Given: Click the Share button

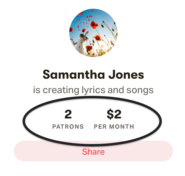Looking at the screenshot, I should click(x=93, y=151).
